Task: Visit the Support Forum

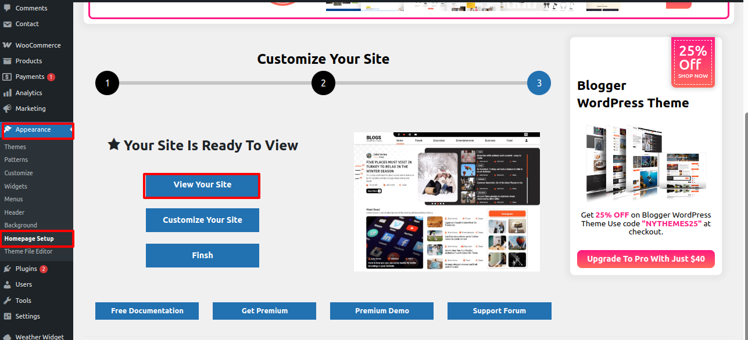Action: pos(499,311)
